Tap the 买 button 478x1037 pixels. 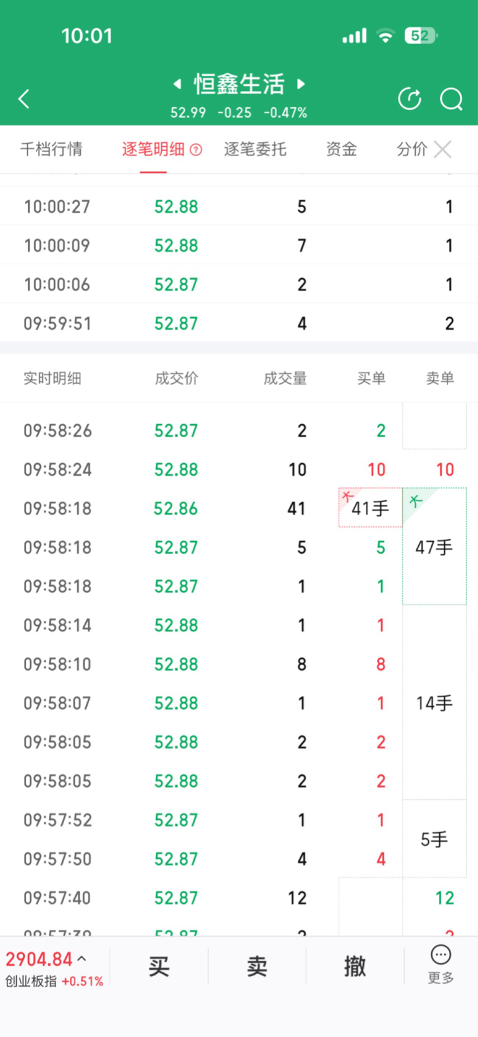tap(159, 966)
